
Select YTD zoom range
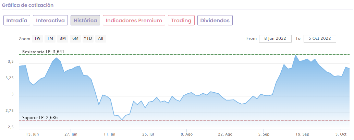tap(88, 38)
